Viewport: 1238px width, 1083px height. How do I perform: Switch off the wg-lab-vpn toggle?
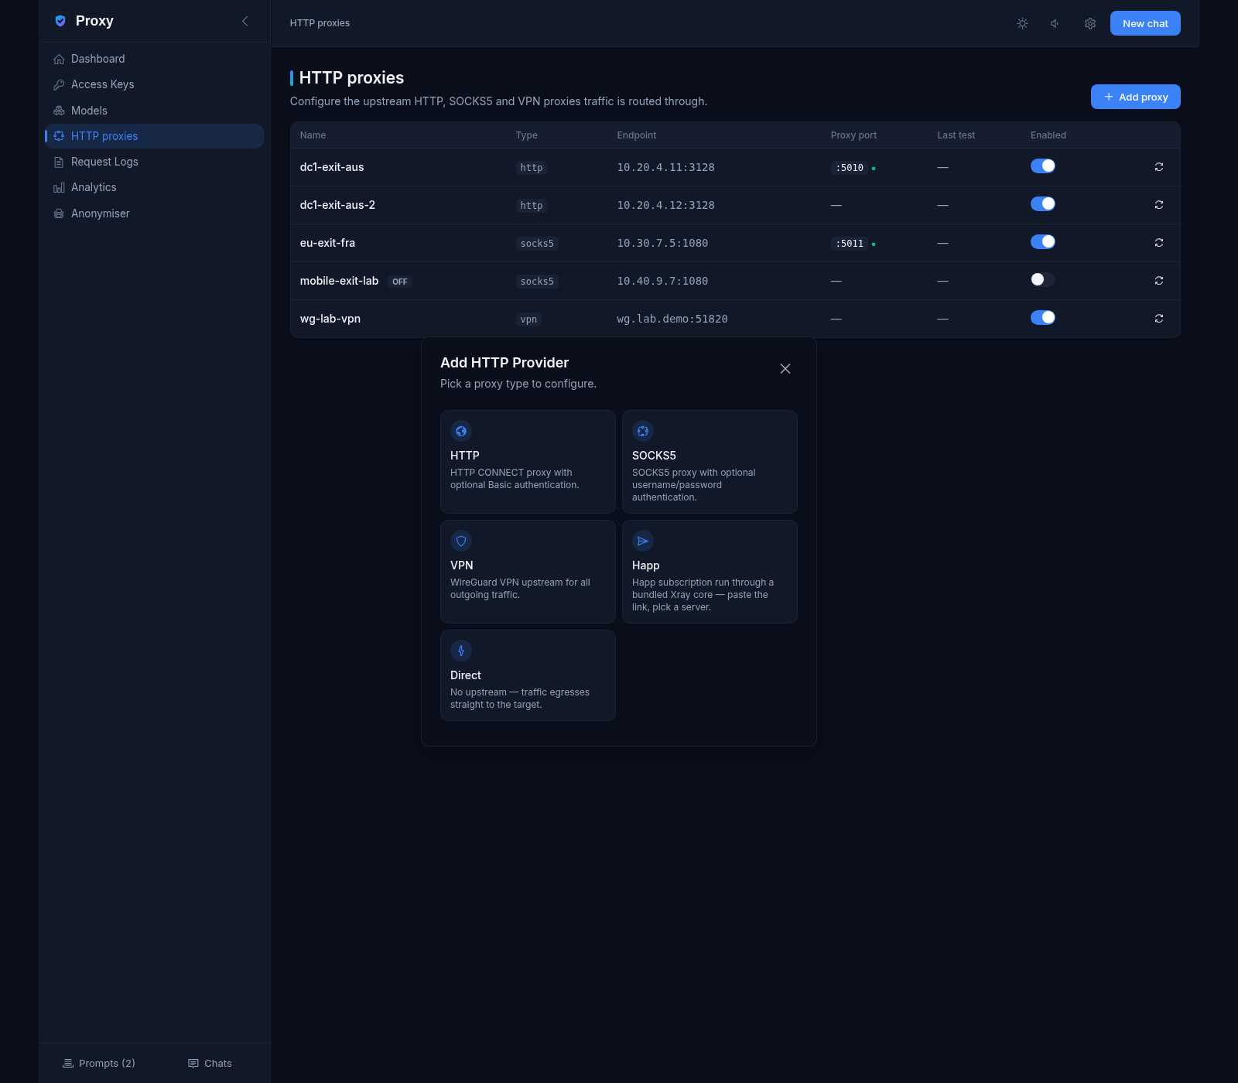pyautogui.click(x=1043, y=318)
